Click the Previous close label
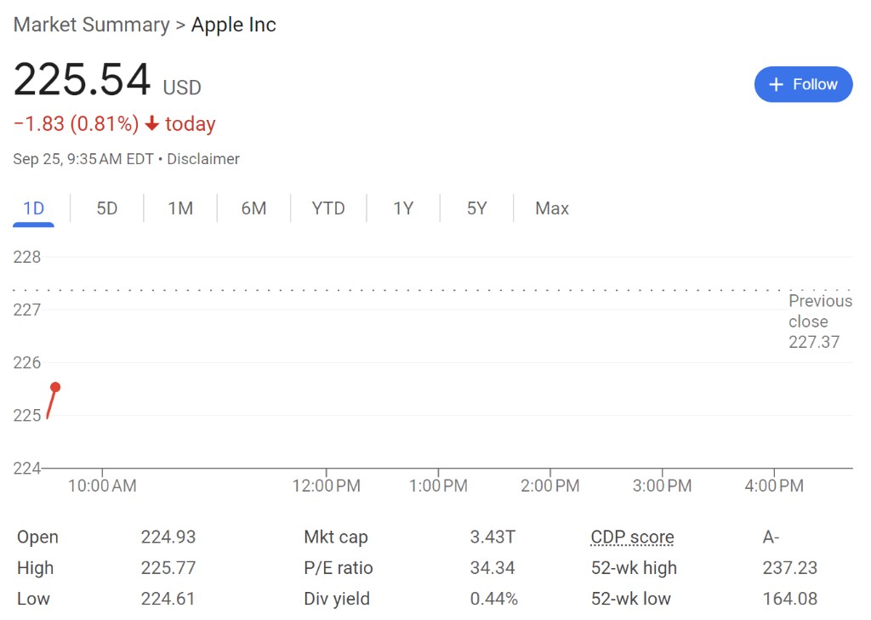Viewport: 871px width, 620px height. coord(819,311)
